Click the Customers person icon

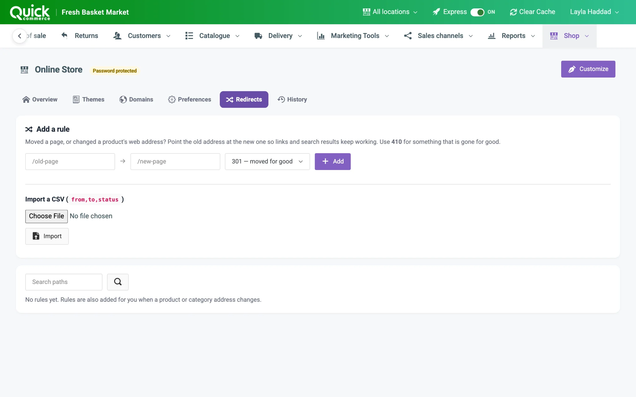[x=117, y=35]
